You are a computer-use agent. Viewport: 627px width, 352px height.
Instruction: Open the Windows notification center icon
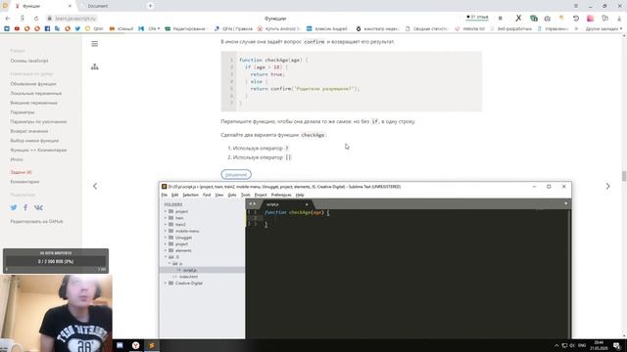pos(617,345)
